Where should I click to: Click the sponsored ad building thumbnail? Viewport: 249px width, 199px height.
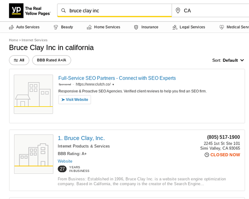(x=33, y=94)
